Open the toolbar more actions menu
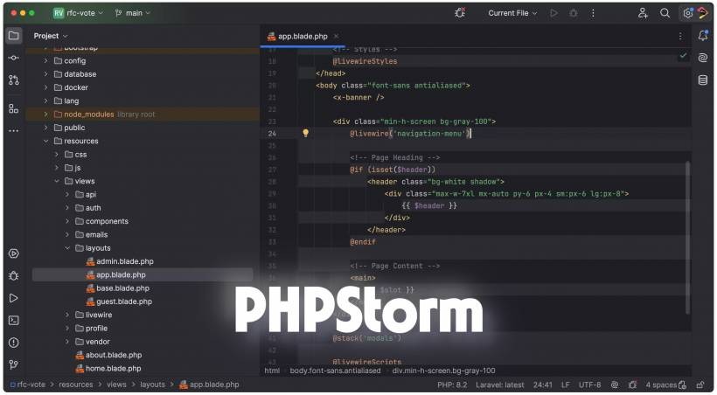Viewport: 717px width, 395px height. tap(593, 13)
